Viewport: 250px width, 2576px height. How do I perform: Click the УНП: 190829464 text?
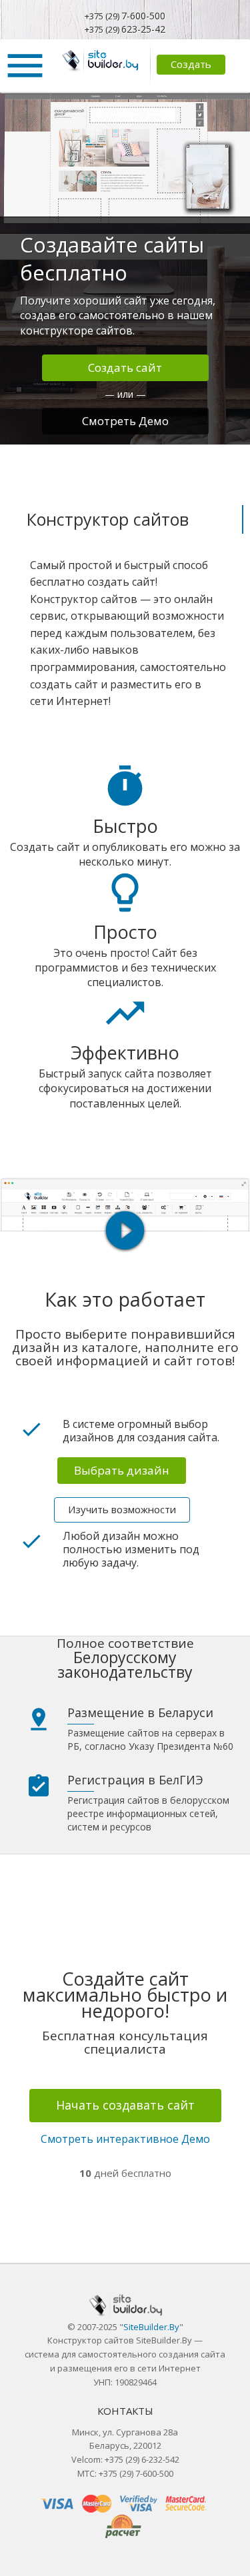coord(125,2383)
